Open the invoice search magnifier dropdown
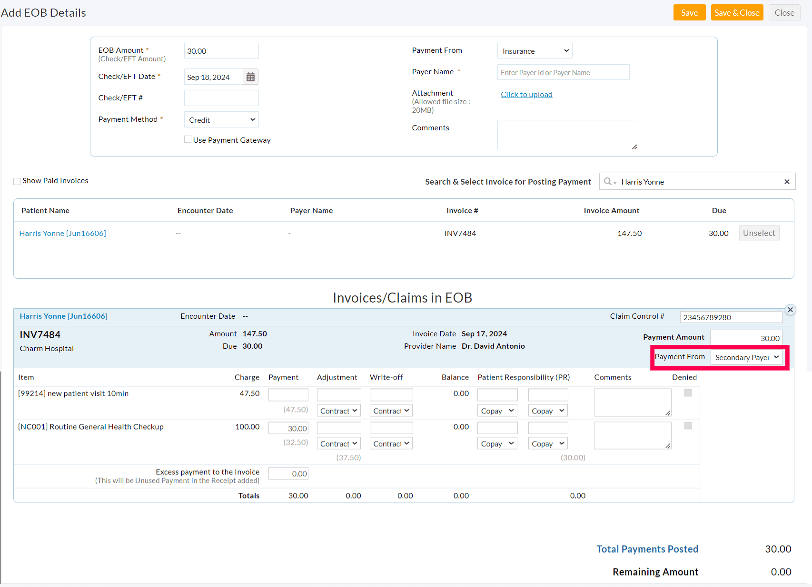 [610, 181]
